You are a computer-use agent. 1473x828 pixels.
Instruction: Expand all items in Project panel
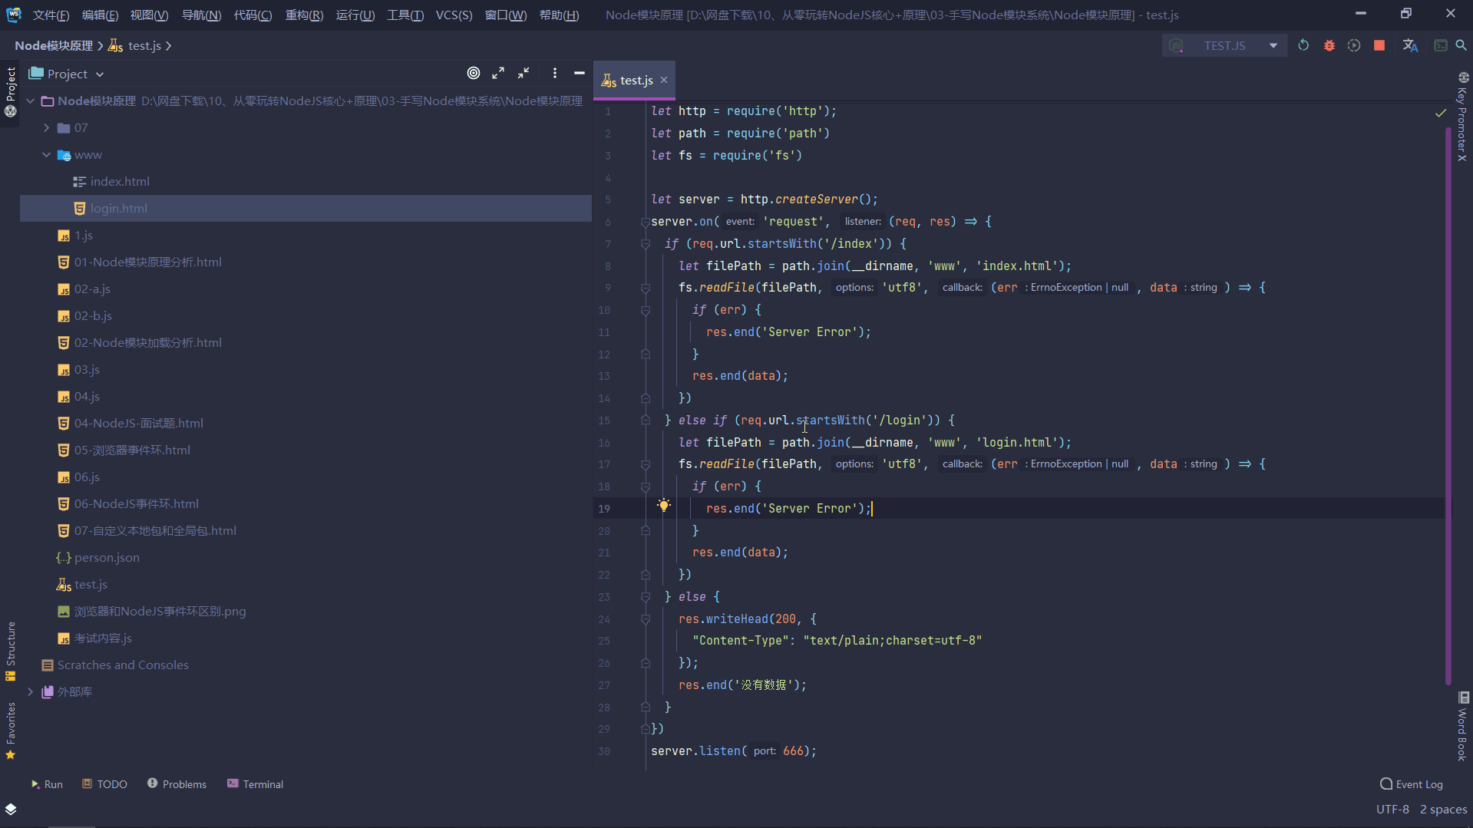(x=498, y=73)
